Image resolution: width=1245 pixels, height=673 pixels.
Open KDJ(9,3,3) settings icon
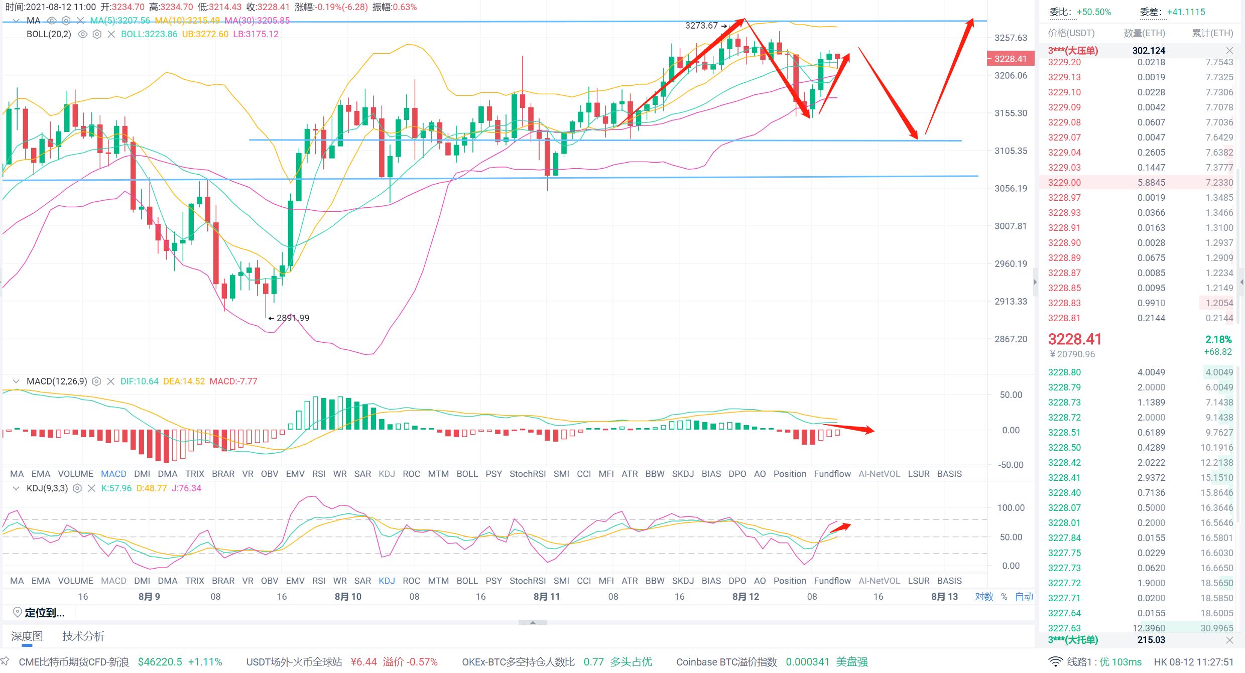77,488
